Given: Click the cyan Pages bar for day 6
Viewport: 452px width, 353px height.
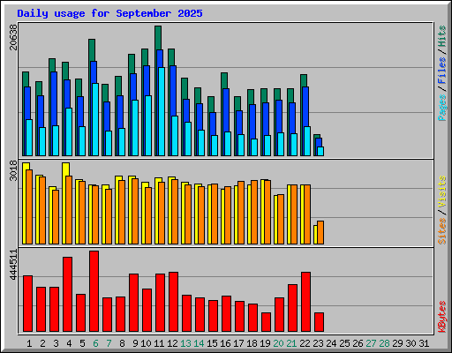Looking at the screenshot, I should 95,119.
